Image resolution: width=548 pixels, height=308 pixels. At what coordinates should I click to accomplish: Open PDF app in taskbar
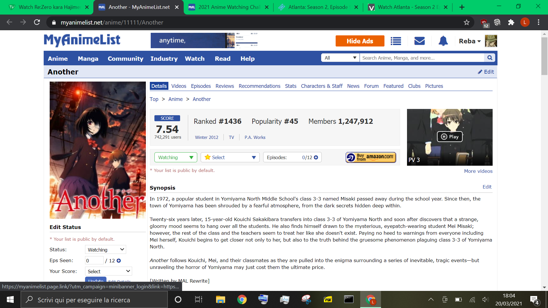point(328,299)
